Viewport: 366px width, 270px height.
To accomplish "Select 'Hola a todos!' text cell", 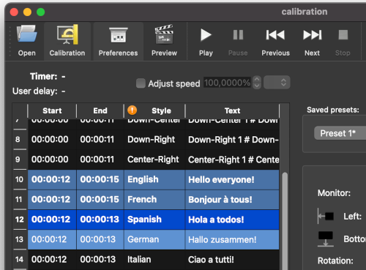I will point(232,220).
